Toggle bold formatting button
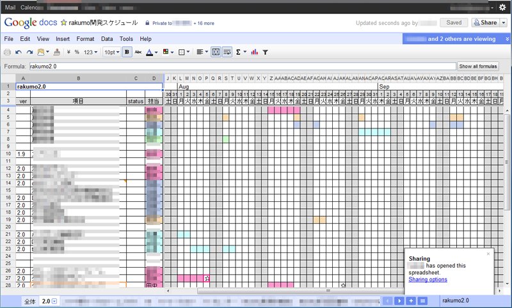 (x=127, y=52)
